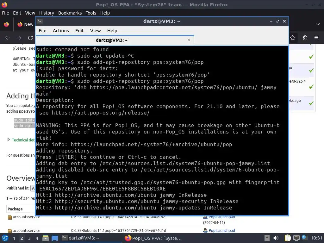The image size is (324, 243).
Task: Open Pop Launchpad link for accountsservice 21.04
Action: 221,230
